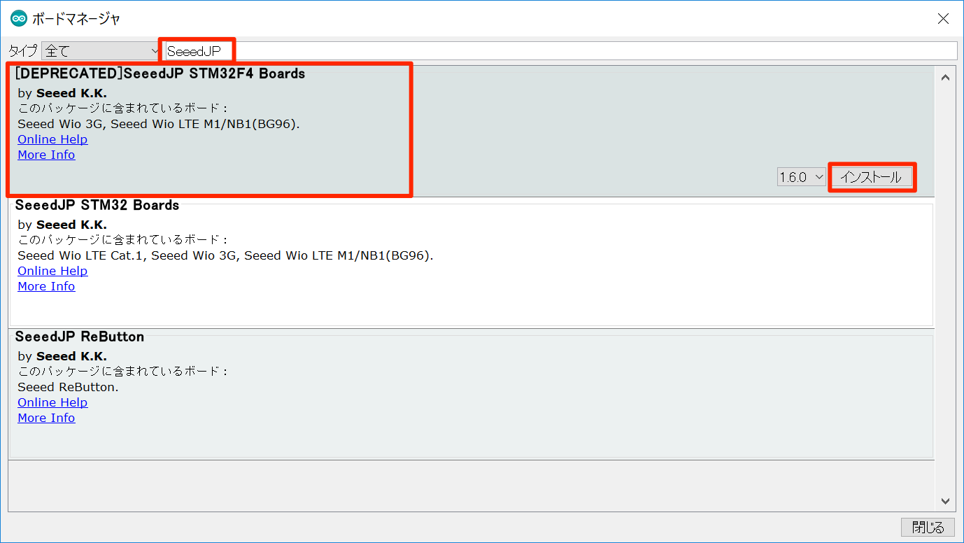Screen dimensions: 964x543
Task: Click the text starting 'Seeed Wio LTE Cat.1'
Action: point(225,255)
